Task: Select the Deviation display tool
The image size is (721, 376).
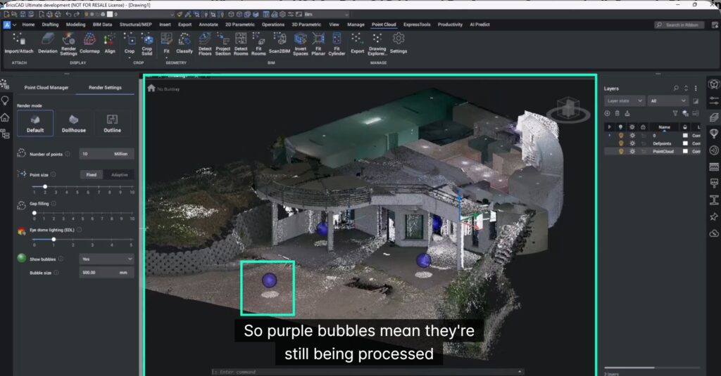Action: [47, 44]
